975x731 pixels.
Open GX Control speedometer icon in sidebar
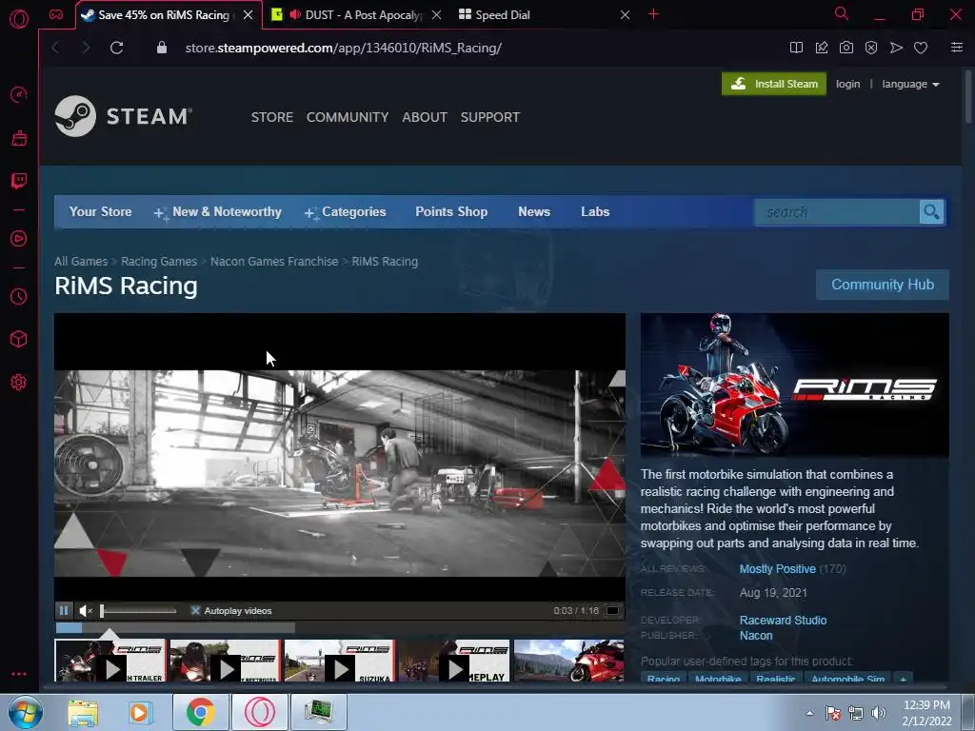coord(19,94)
